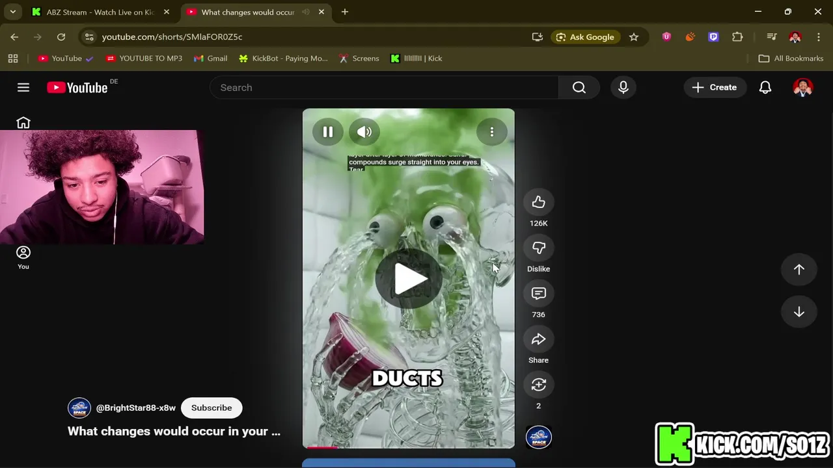Click the address bar URL

(172, 37)
